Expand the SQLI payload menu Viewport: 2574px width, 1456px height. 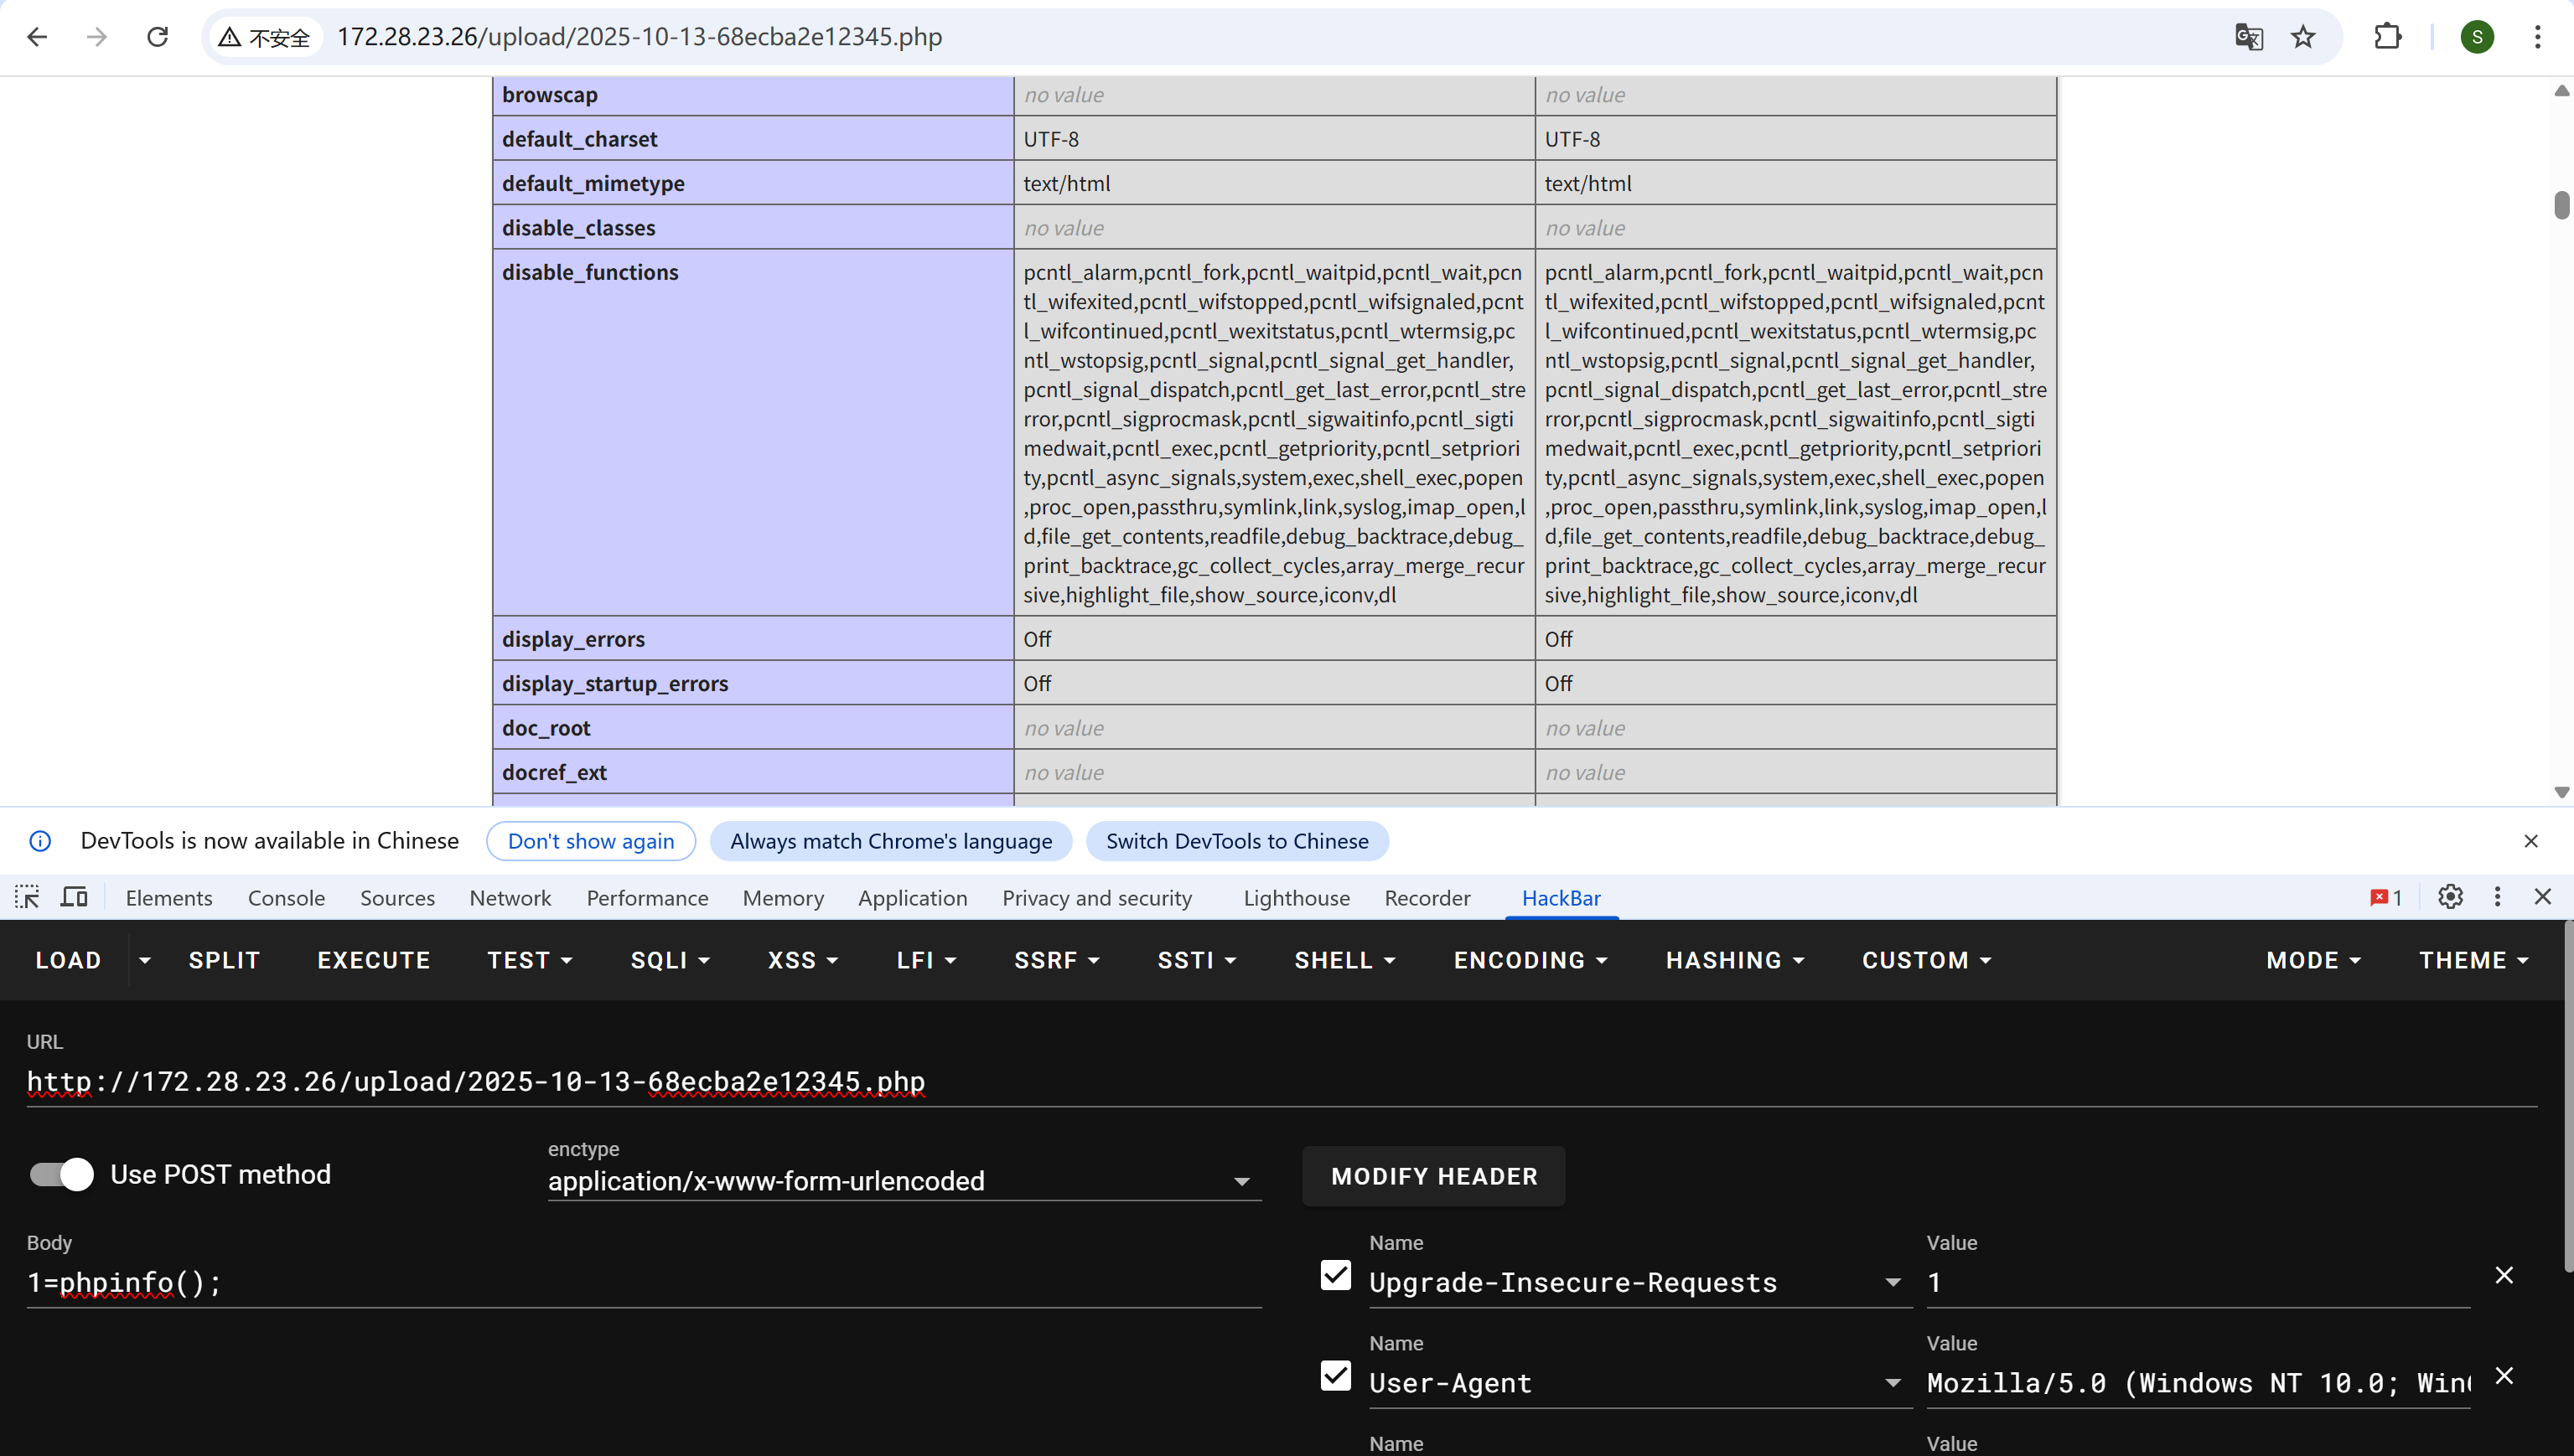669,960
